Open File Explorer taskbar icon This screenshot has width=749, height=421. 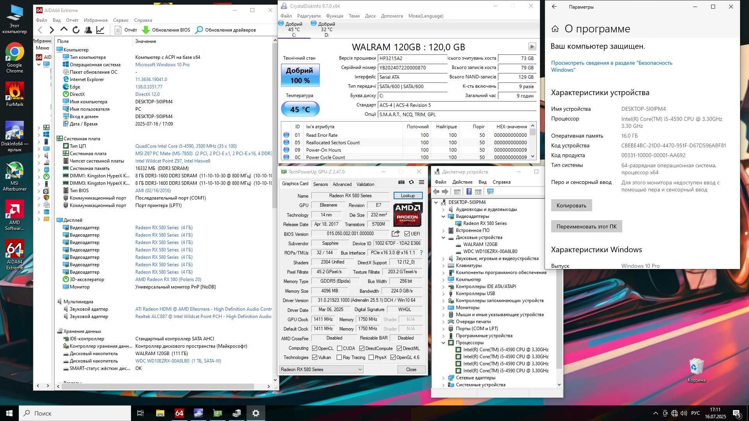pyautogui.click(x=160, y=413)
